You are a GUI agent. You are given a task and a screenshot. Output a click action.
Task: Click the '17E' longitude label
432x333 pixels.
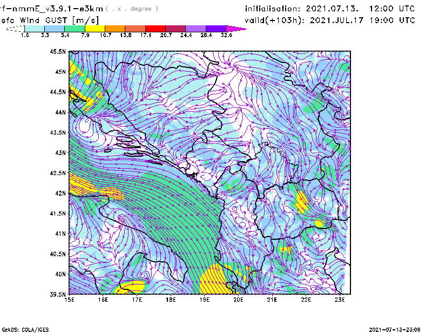point(137,300)
